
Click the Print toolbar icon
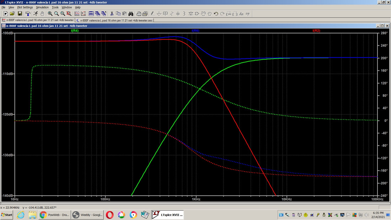[x=145, y=14]
